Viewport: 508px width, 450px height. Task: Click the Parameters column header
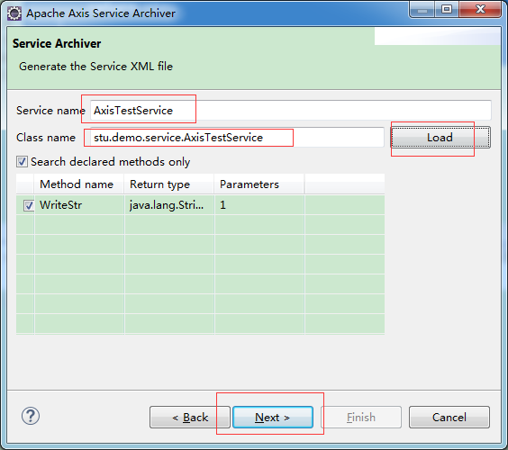pyautogui.click(x=259, y=184)
